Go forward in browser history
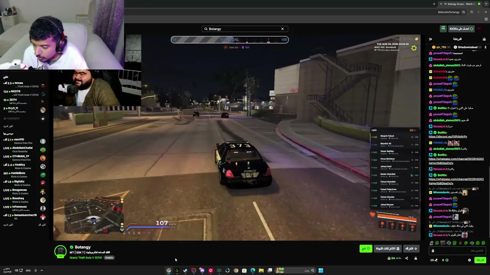The image size is (490, 275). (x=479, y=12)
